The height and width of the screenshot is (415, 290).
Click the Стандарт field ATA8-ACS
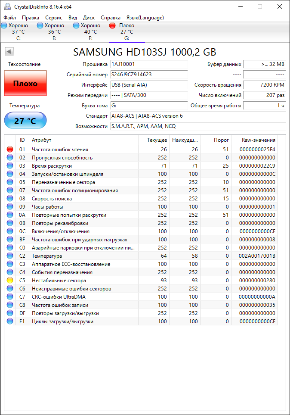[x=198, y=116]
